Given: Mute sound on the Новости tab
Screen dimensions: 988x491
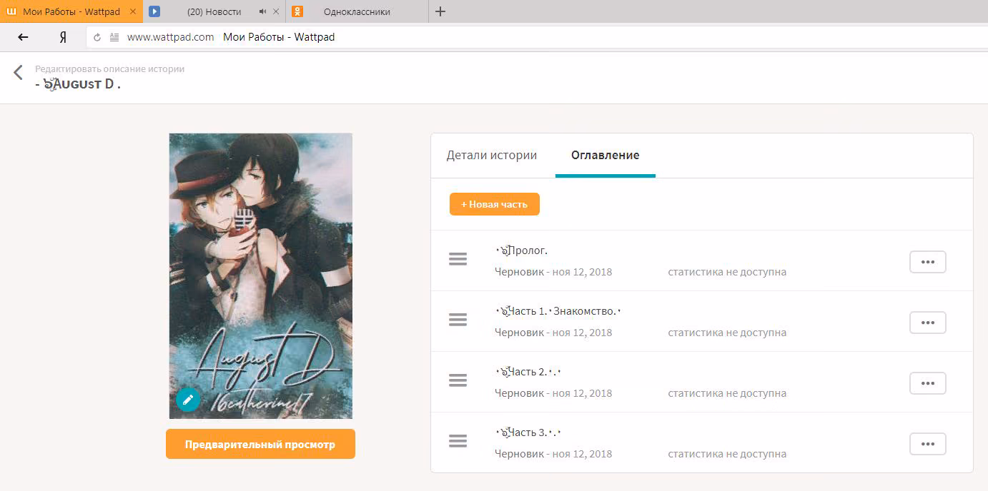Looking at the screenshot, I should 263,11.
